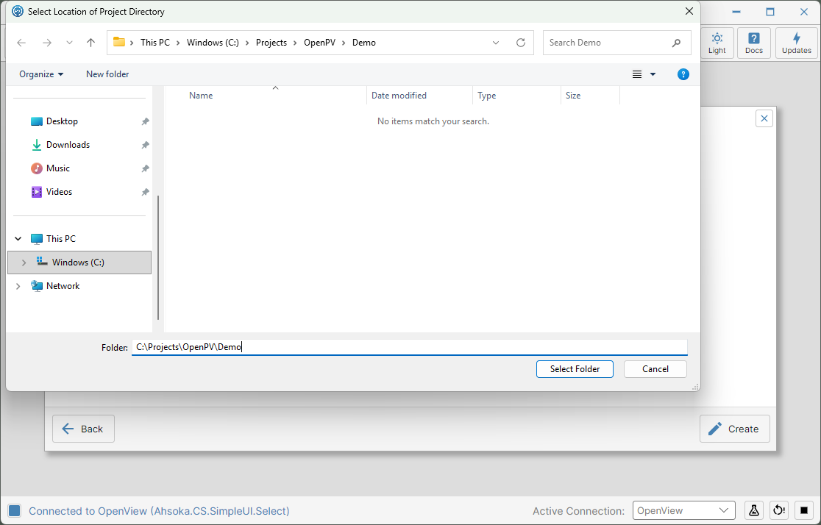
Task: Open address bar history dropdown
Action: (495, 43)
